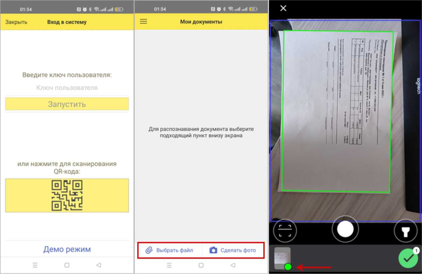The height and width of the screenshot is (274, 422).
Task: Confirm scanned pages with the green checkmark
Action: (x=408, y=258)
